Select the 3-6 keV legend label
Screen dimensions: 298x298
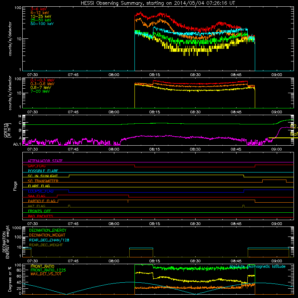click(x=38, y=9)
